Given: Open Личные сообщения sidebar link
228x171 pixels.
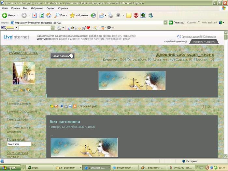Looking at the screenshot, I should click(22, 111).
